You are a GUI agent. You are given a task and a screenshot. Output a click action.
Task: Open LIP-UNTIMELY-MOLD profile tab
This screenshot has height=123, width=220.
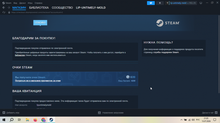[x=91, y=8]
